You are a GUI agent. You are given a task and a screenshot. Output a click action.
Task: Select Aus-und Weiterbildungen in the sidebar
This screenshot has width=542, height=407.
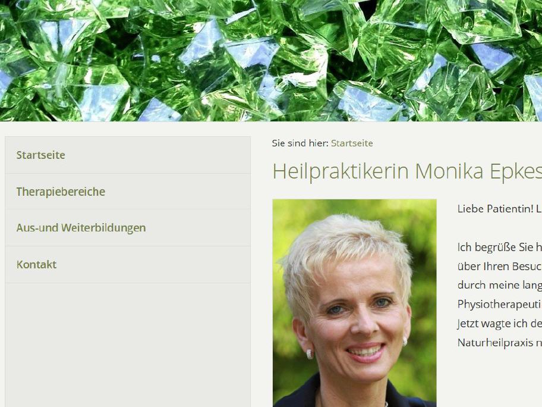[128, 228]
